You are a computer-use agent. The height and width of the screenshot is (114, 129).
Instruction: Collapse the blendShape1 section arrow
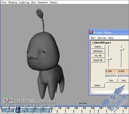[92, 43]
